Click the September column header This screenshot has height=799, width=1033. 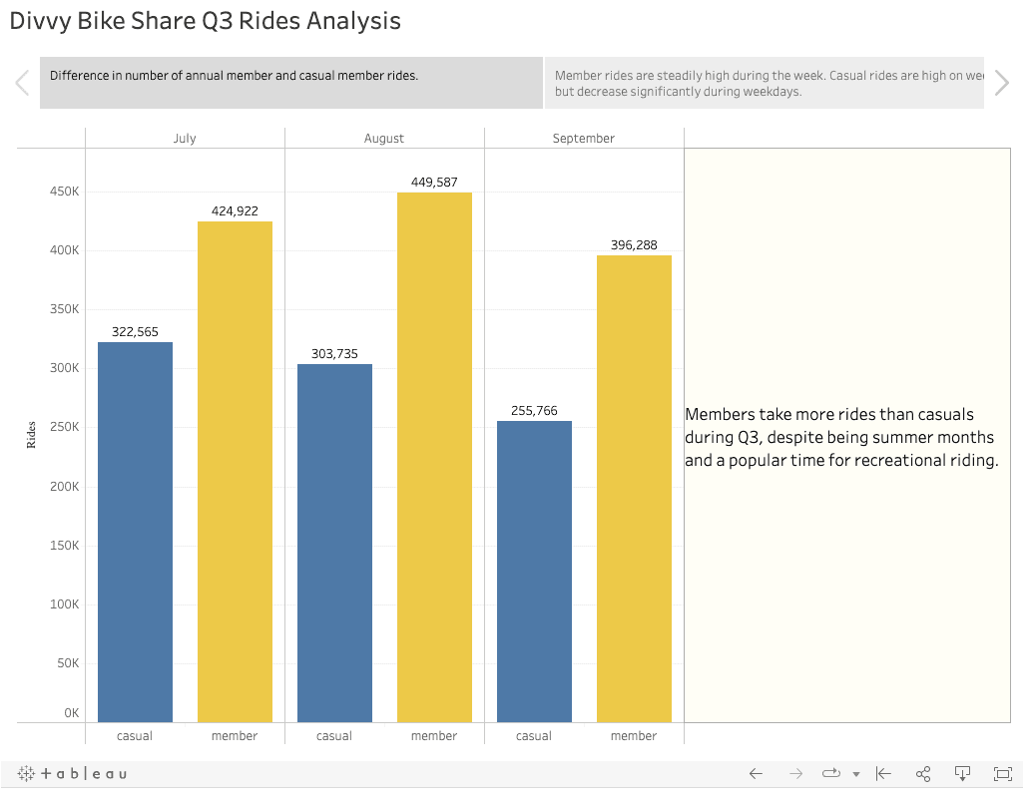(584, 139)
